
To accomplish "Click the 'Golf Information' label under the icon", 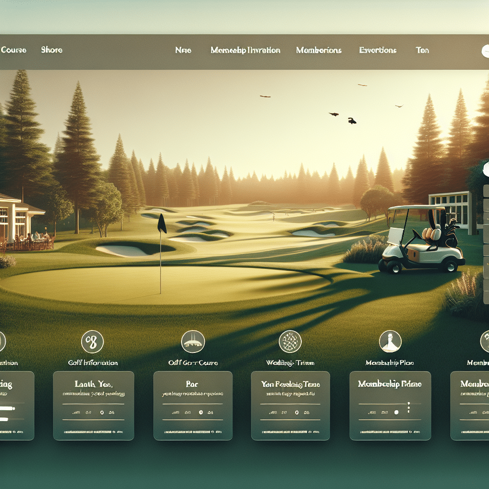I will pos(93,363).
